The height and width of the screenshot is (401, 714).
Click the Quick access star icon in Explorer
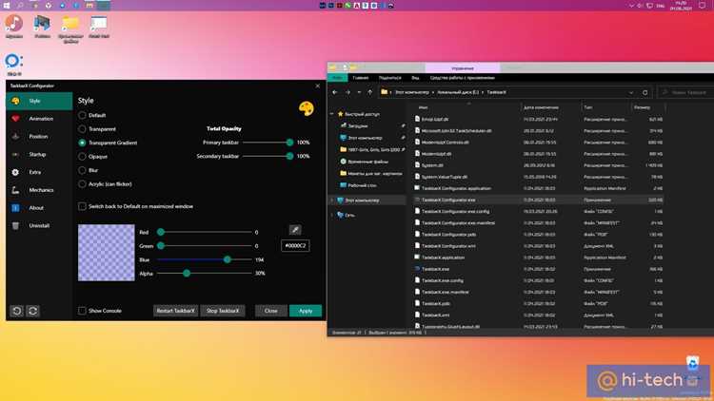point(340,114)
